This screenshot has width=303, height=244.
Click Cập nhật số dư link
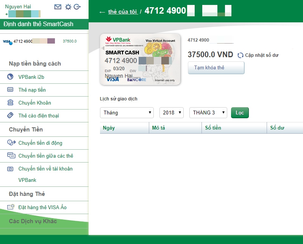[x=262, y=55]
